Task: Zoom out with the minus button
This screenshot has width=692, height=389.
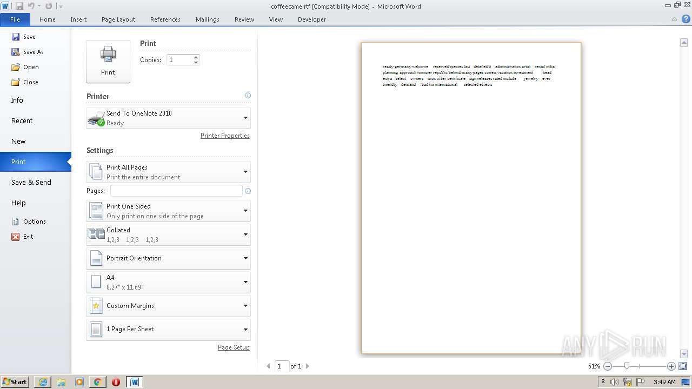Action: point(608,366)
